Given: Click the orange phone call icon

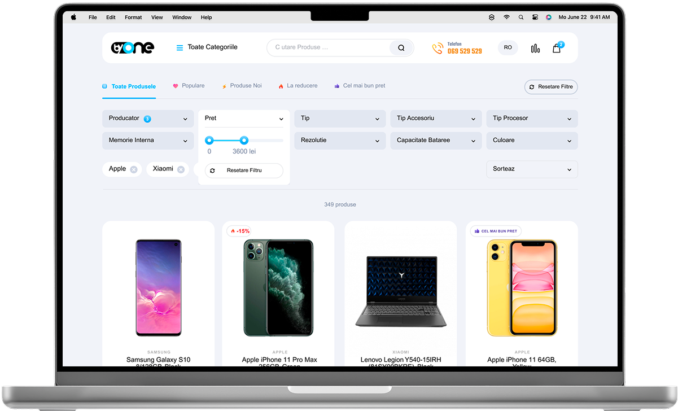Looking at the screenshot, I should 438,48.
